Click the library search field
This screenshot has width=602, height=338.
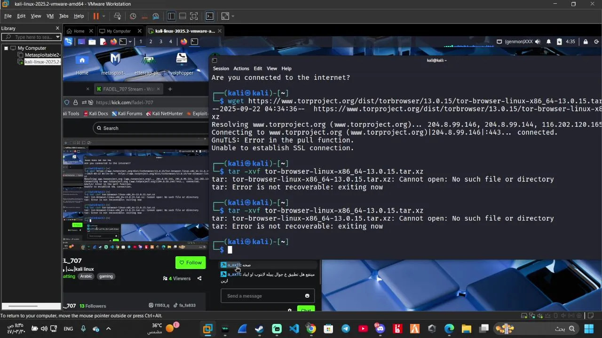coord(32,37)
